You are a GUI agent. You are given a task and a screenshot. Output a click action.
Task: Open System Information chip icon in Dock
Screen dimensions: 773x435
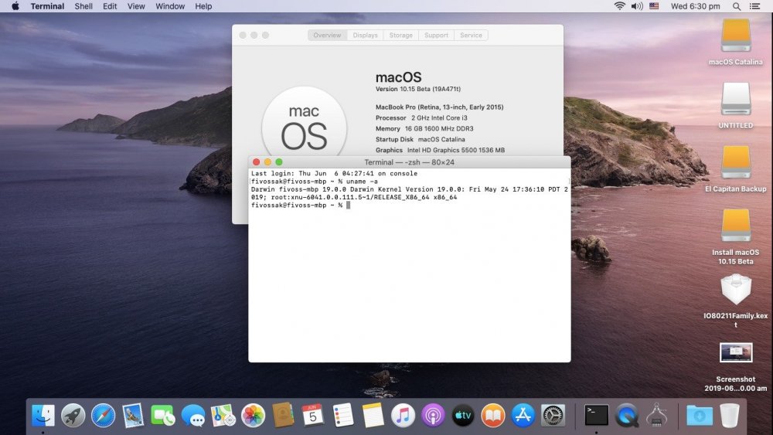(656, 415)
